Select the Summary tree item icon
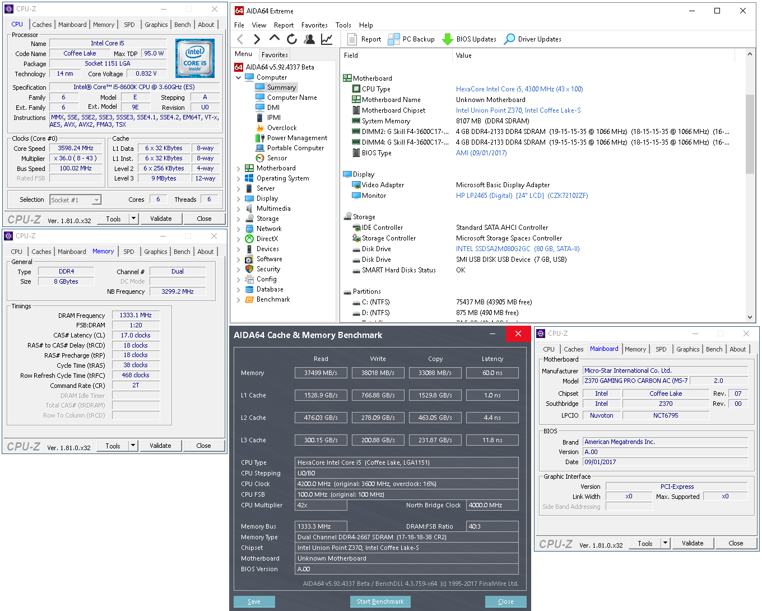 point(260,87)
